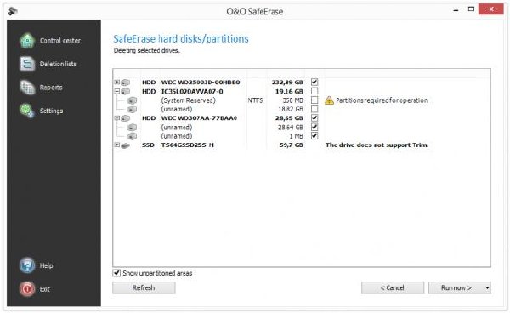Check the System Reserved 350 MB checkbox
Image resolution: width=510 pixels, height=313 pixels.
pos(314,100)
